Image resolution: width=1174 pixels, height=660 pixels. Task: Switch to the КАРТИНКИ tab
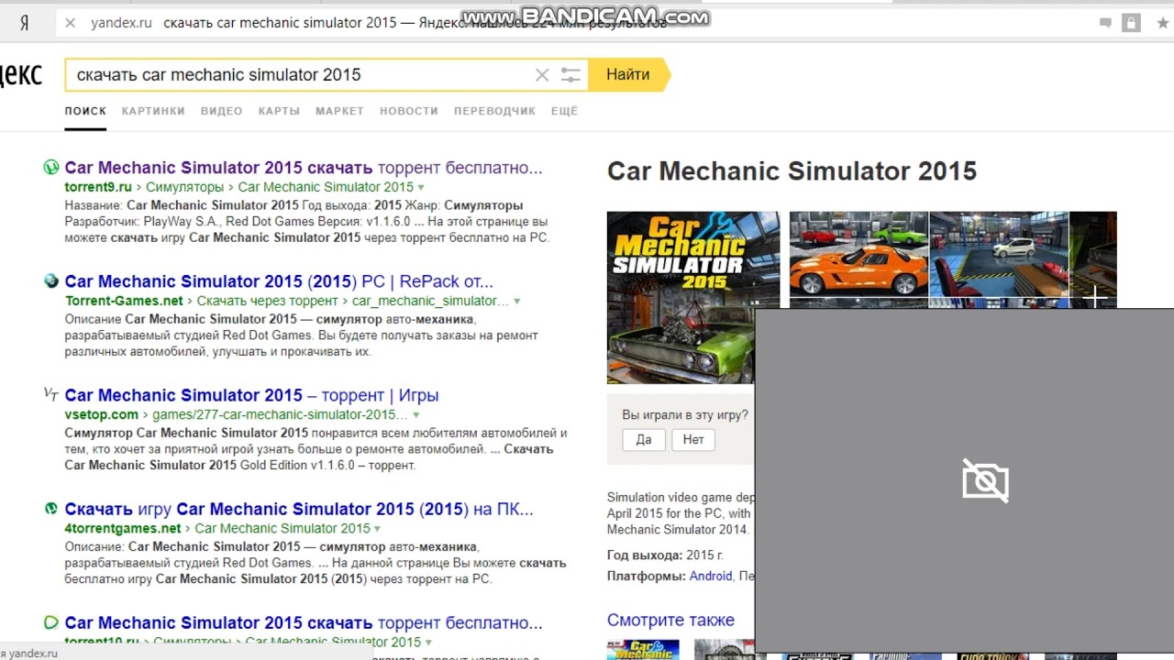pyautogui.click(x=153, y=111)
